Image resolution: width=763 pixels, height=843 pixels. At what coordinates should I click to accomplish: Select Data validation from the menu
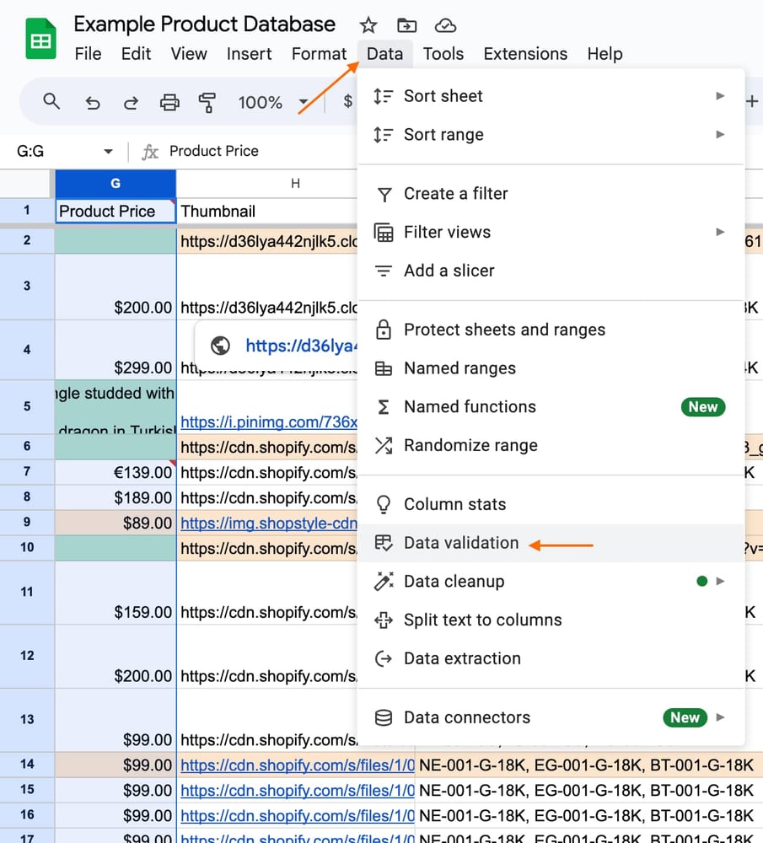point(459,544)
